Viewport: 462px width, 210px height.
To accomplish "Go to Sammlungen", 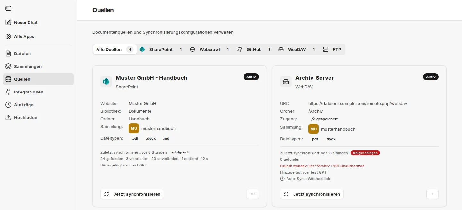I will 38,66.
